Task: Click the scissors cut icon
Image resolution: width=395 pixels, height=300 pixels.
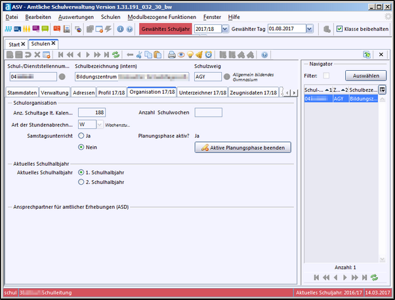Action: (139, 55)
